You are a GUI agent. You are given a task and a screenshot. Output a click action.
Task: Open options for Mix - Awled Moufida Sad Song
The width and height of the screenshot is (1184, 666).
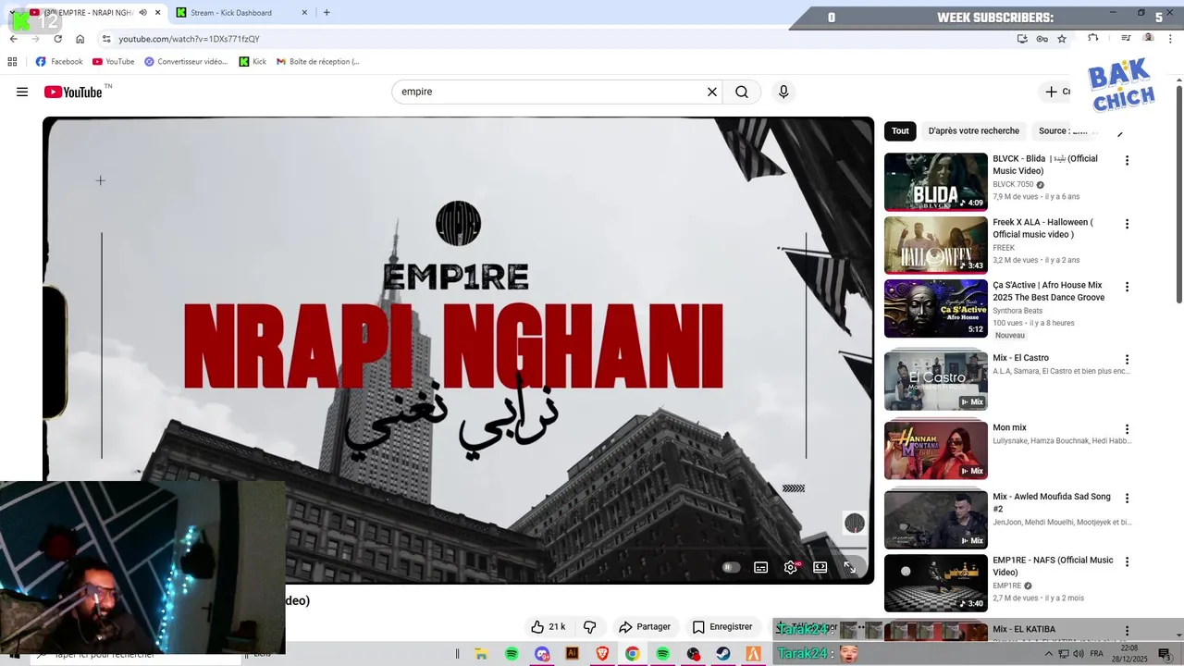click(1127, 498)
